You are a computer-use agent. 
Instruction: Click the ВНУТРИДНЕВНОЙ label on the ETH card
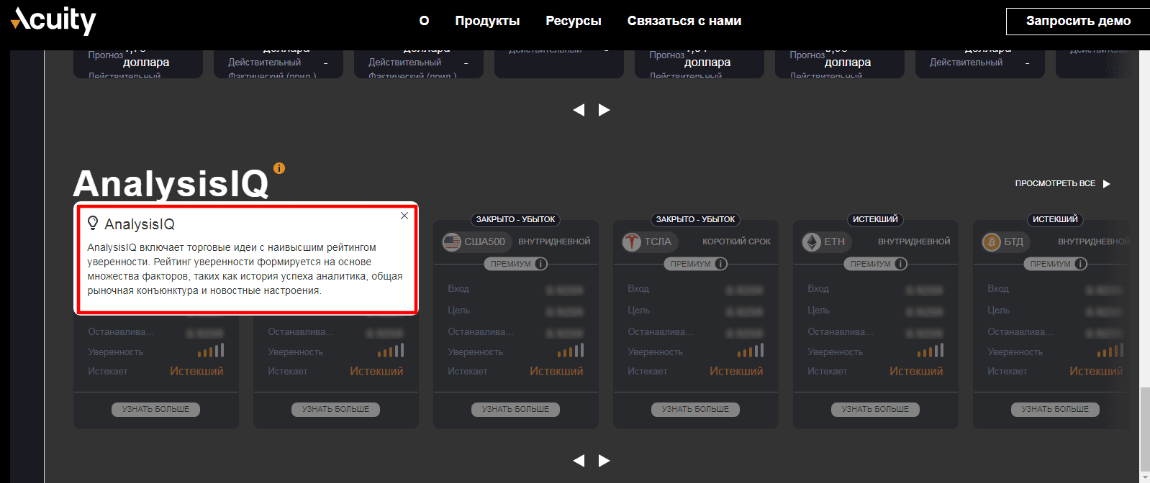pyautogui.click(x=914, y=241)
